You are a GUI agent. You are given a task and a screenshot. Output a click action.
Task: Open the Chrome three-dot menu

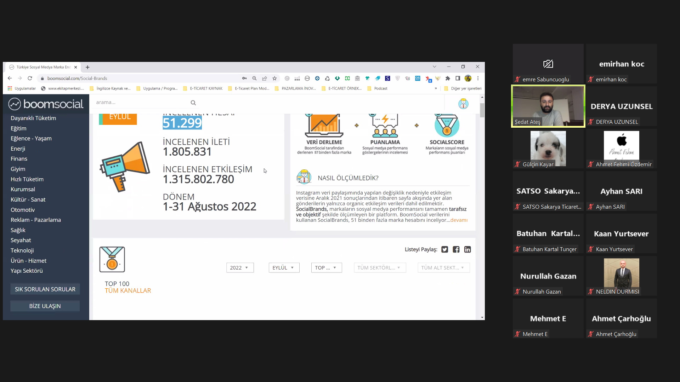pyautogui.click(x=478, y=79)
